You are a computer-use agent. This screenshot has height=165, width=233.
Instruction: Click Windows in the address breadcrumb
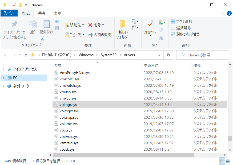pos(86,55)
